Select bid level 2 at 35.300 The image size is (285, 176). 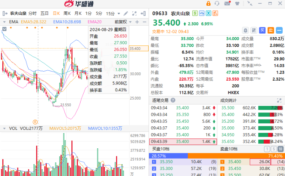pos(183,168)
